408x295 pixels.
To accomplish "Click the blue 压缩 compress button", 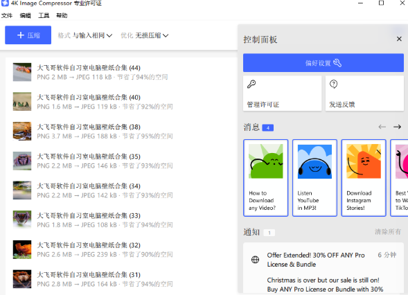I will [x=28, y=35].
